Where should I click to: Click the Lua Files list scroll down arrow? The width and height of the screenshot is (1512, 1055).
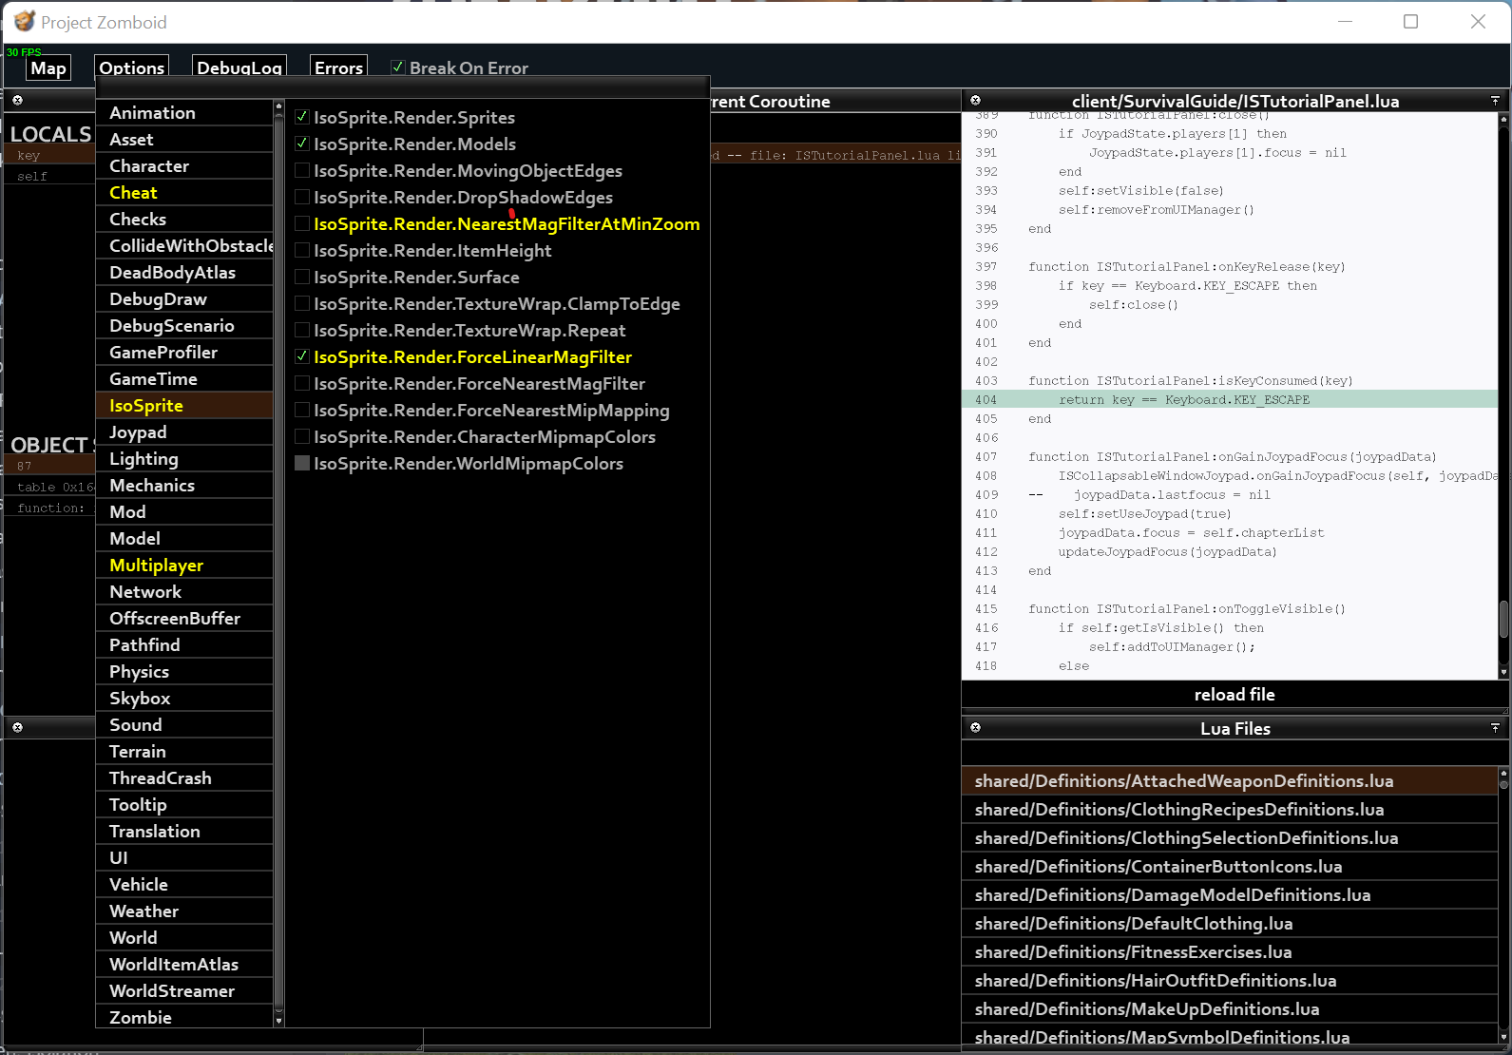pyautogui.click(x=1503, y=1037)
